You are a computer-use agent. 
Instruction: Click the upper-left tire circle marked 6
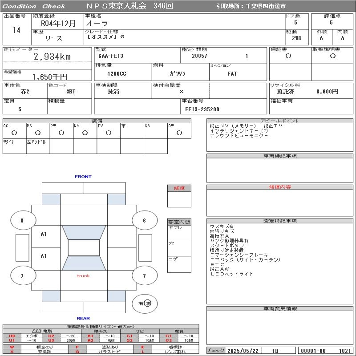point(22,220)
